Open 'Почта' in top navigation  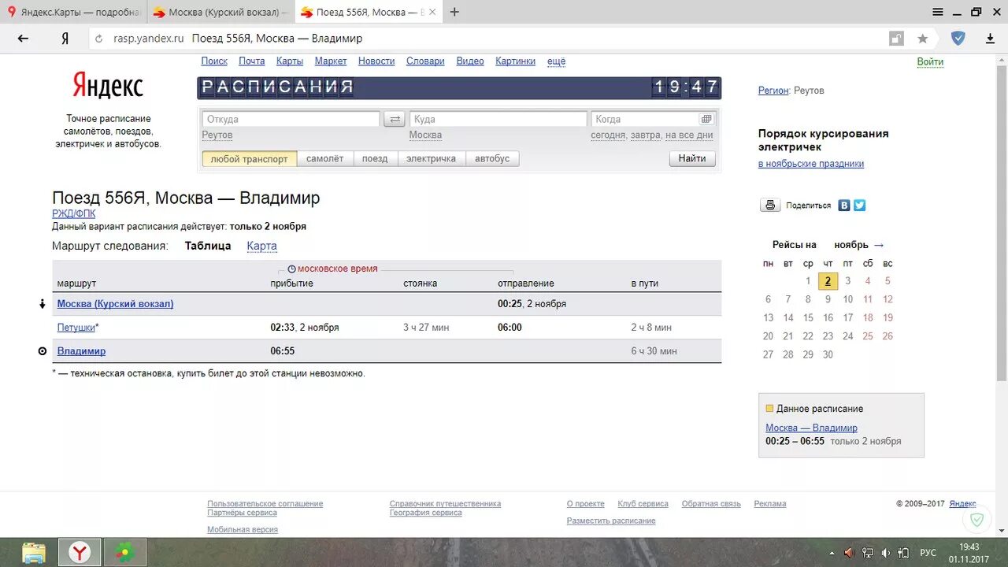click(x=252, y=61)
